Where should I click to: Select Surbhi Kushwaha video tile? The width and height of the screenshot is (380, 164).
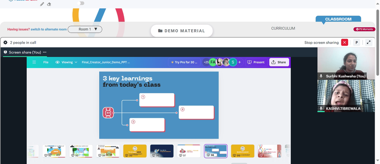[346, 63]
